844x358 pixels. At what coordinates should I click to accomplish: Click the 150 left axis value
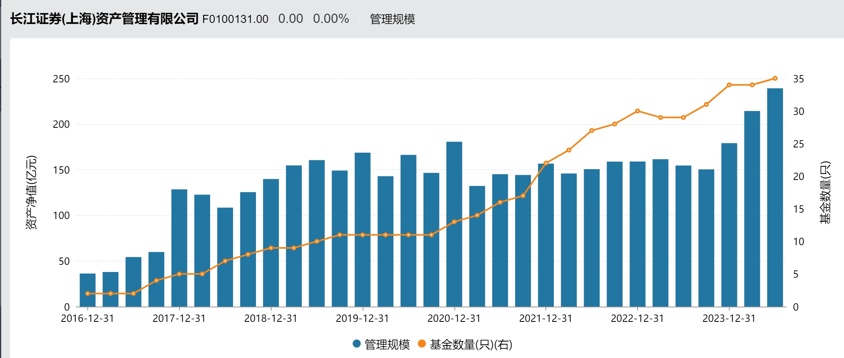61,170
